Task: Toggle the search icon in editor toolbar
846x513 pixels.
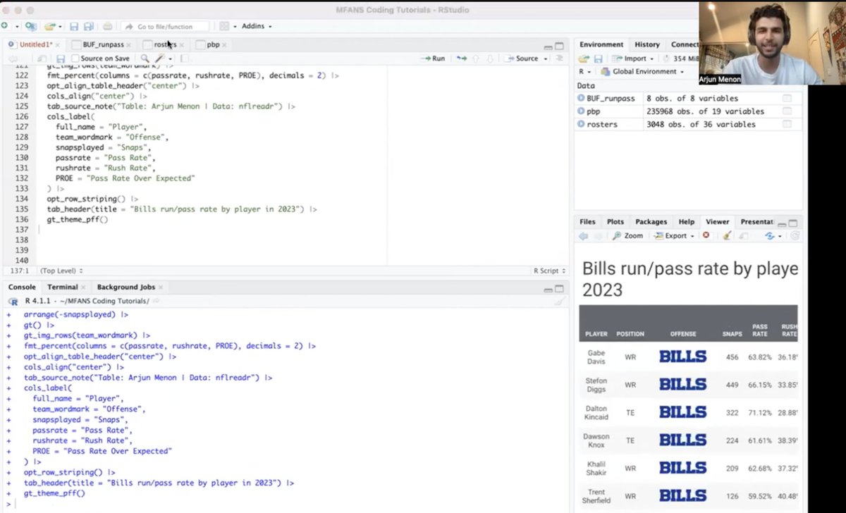Action: pos(144,58)
